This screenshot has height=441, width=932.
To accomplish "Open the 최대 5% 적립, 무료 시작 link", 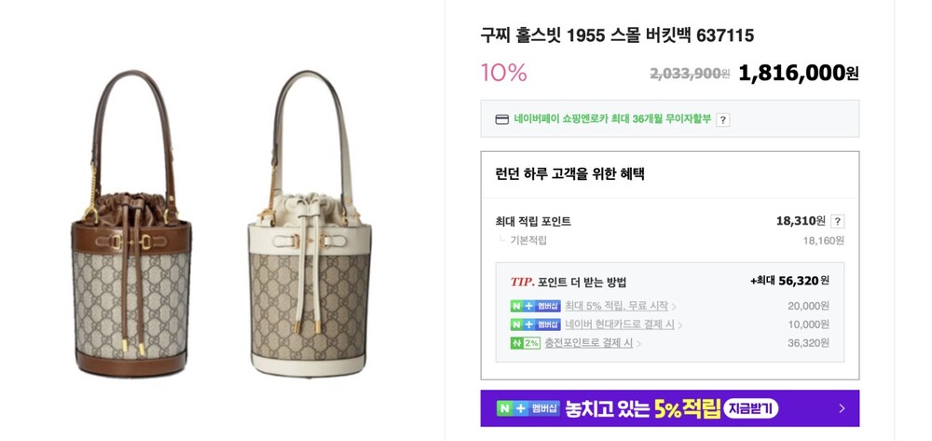I will (x=616, y=306).
